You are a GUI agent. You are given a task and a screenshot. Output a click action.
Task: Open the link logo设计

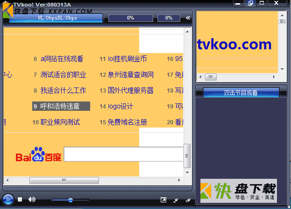pyautogui.click(x=120, y=106)
